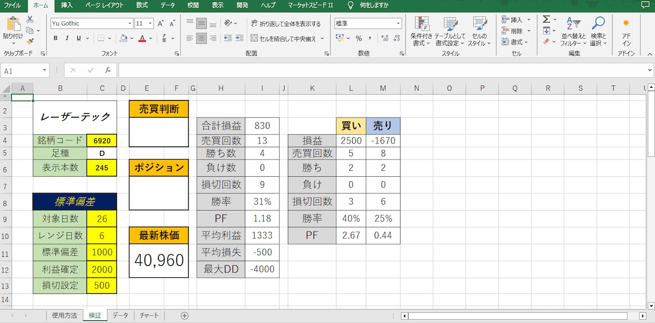
Task: Click the Decrease Indent icon
Action: pos(228,38)
